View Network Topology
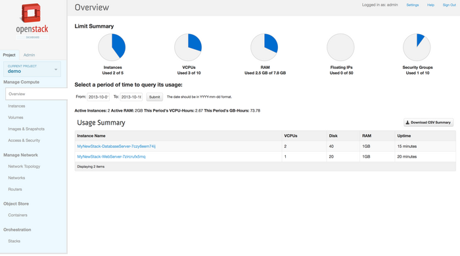 pos(24,166)
